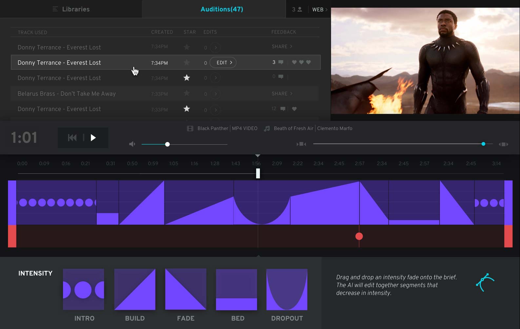Select the INTRO intensity tile
The width and height of the screenshot is (520, 329).
coord(84,289)
